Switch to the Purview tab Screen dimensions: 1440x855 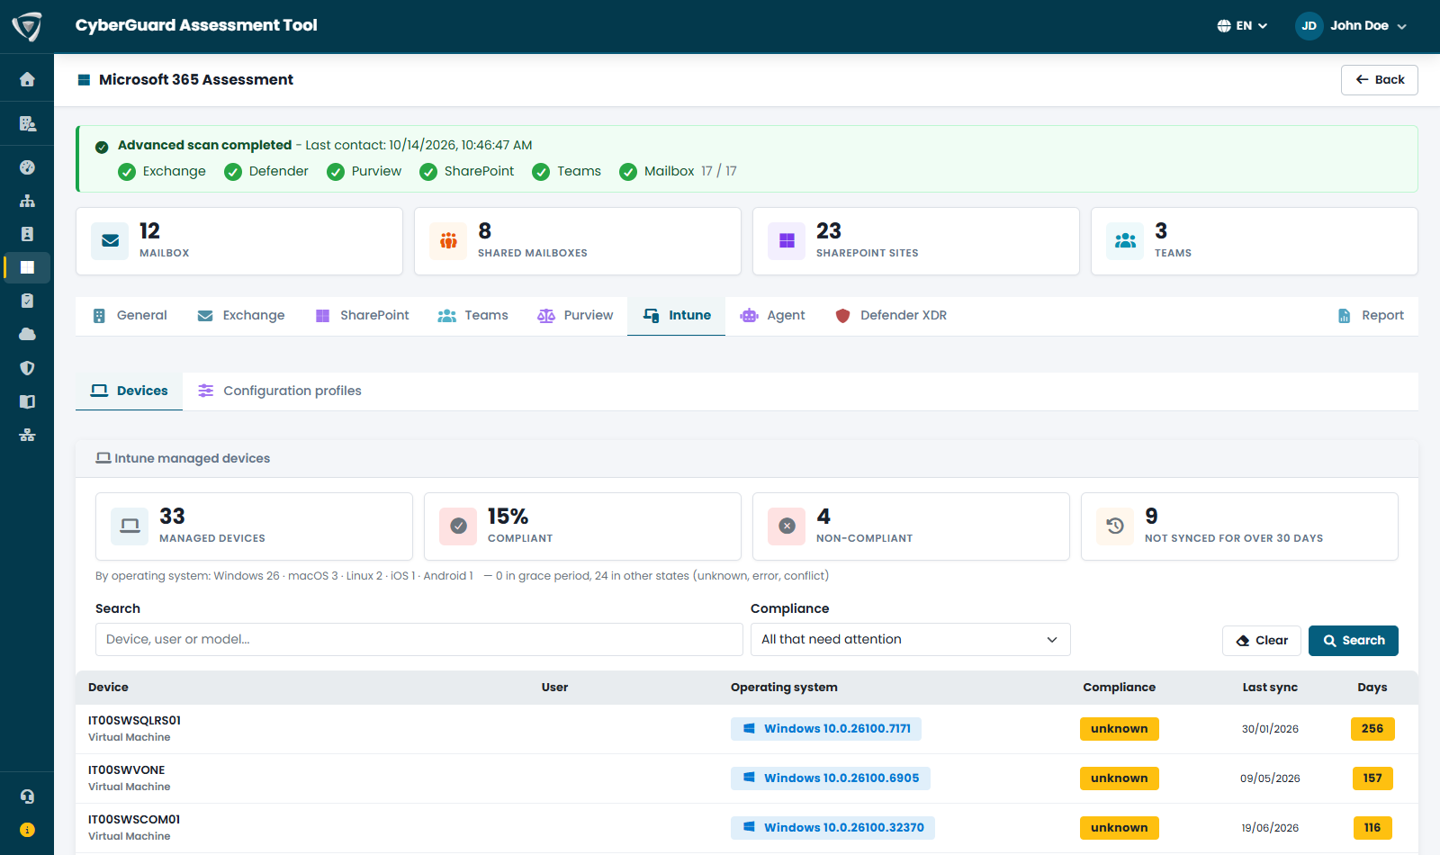pos(575,316)
